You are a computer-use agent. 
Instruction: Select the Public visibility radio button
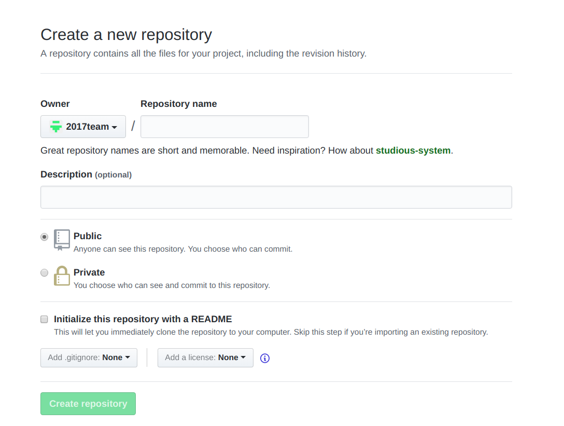click(44, 237)
